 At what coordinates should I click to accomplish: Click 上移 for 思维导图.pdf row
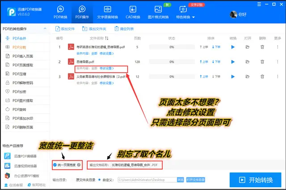[x=204, y=62]
